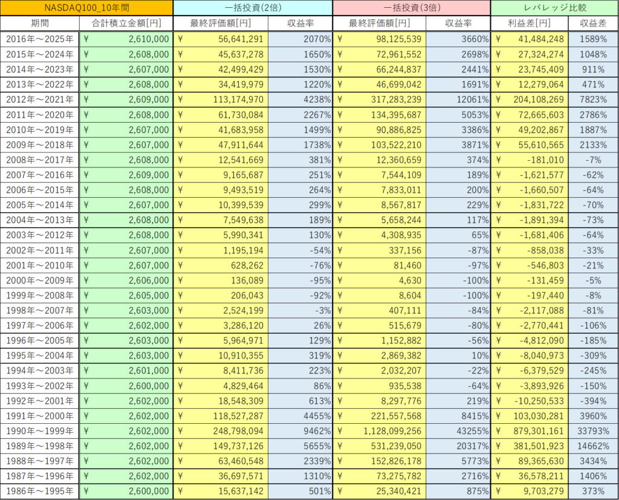Click the レバレッジ比較 header cell
Image resolution: width=619 pixels, height=500 pixels.
pos(554,8)
